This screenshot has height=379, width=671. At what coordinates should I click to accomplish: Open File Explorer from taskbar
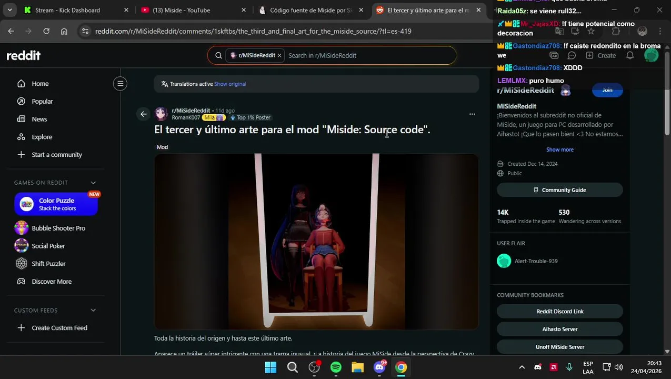pyautogui.click(x=357, y=367)
